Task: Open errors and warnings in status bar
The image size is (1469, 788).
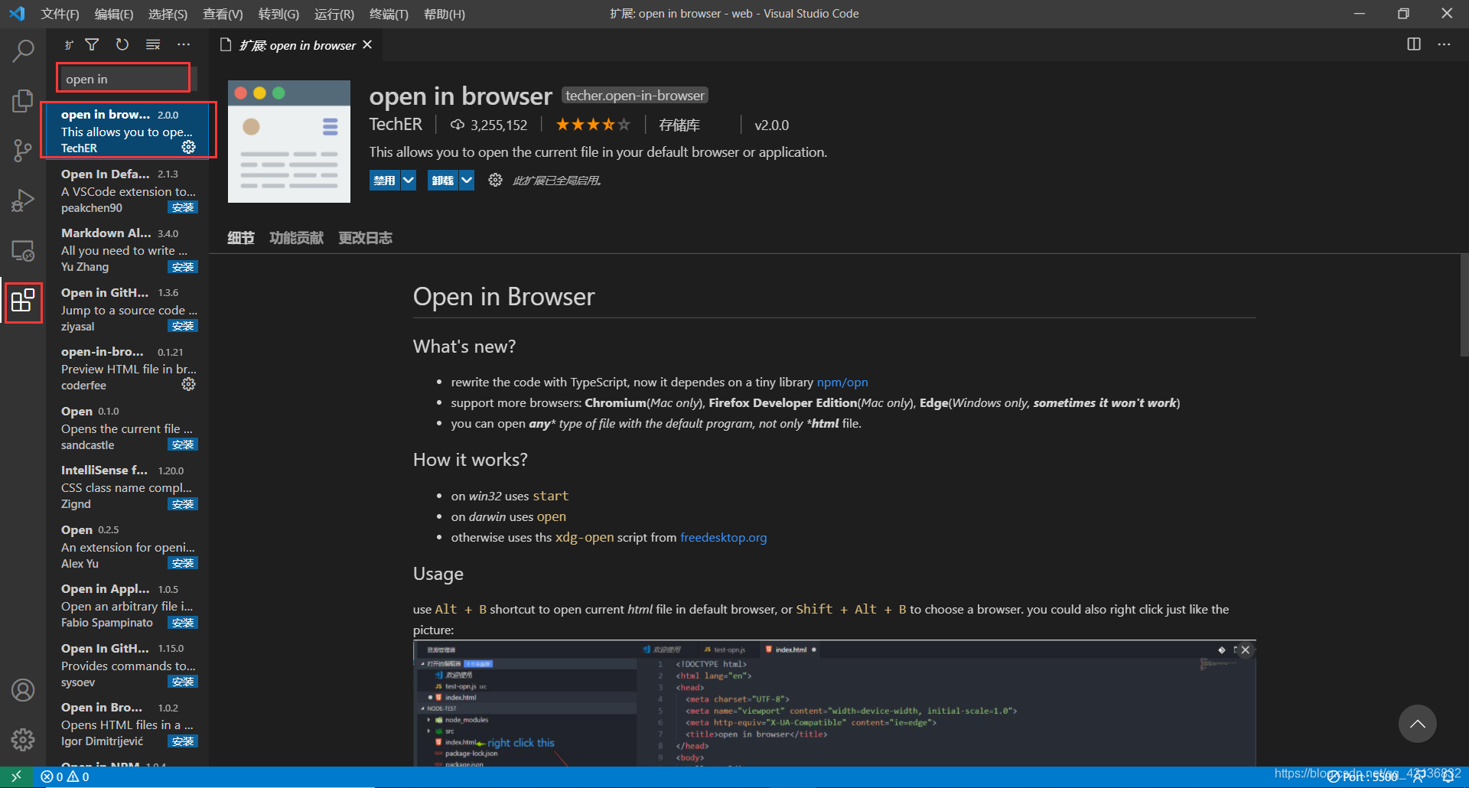Action: [65, 777]
